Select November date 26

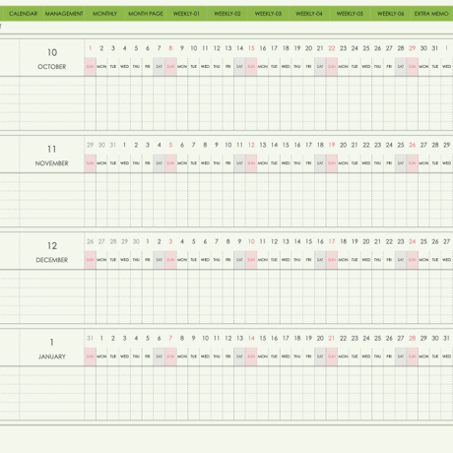[x=412, y=145]
